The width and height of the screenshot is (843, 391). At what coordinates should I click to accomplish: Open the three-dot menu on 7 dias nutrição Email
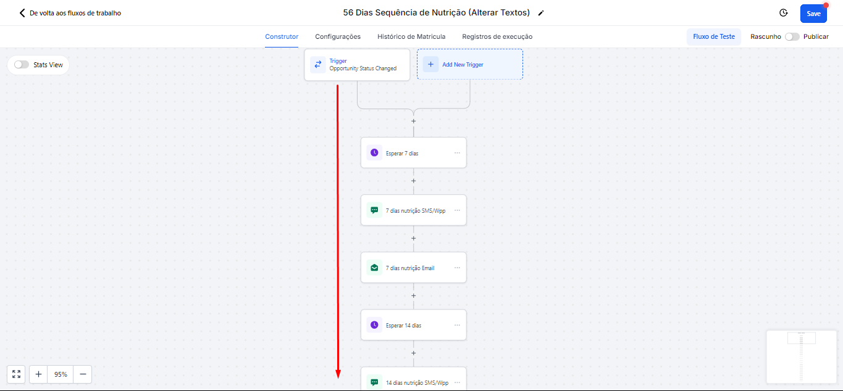coord(457,268)
